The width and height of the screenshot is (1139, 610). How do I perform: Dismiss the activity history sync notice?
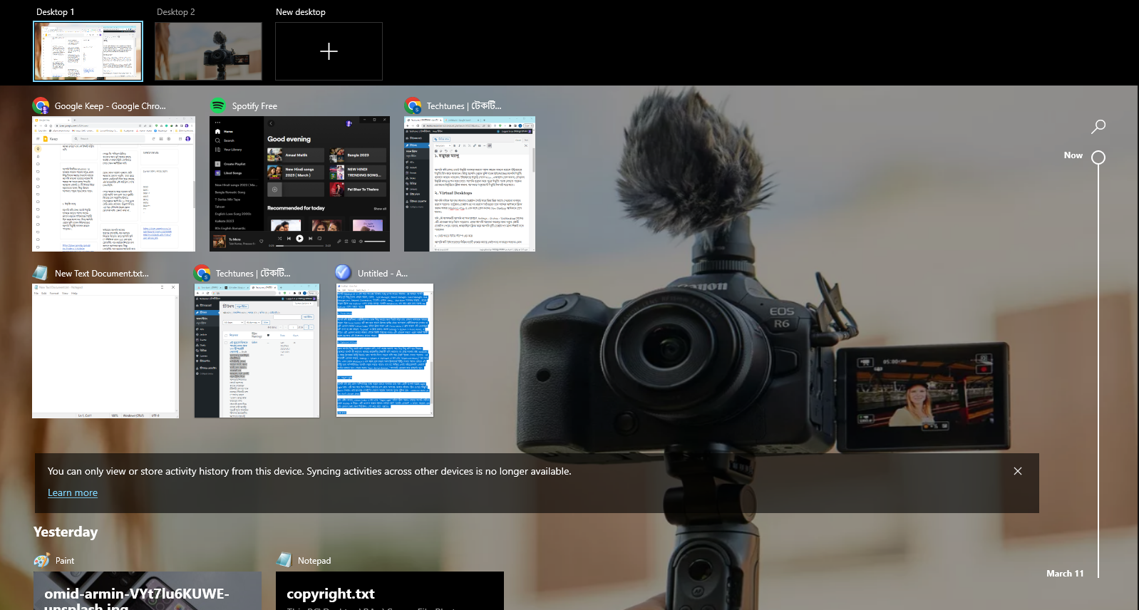[x=1018, y=471]
